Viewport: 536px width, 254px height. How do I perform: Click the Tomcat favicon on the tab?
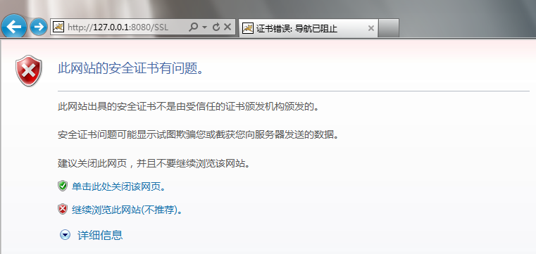(x=248, y=28)
